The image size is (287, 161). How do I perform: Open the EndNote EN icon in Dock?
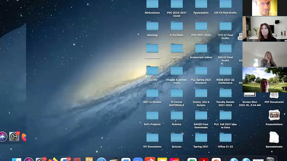click(x=89, y=159)
